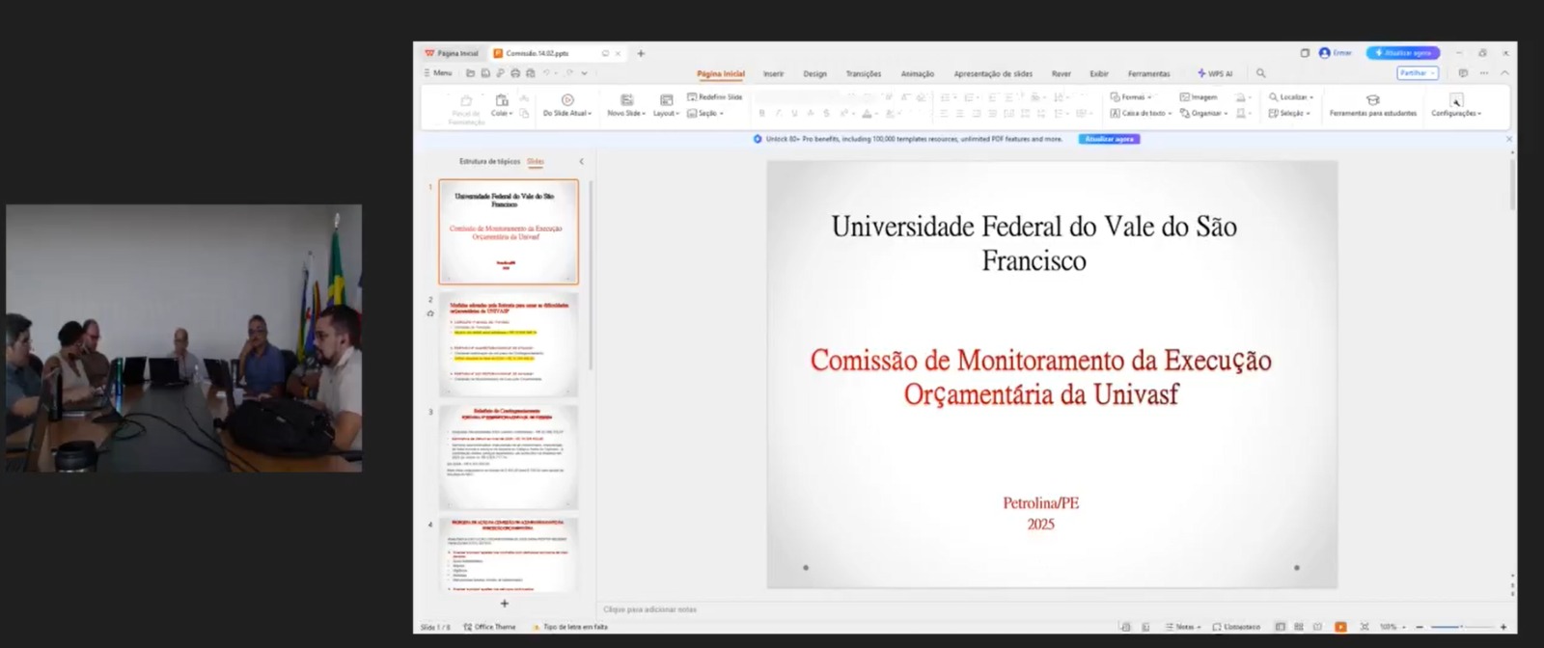Add a slide with the plus below thumbnails
1544x648 pixels.
pyautogui.click(x=504, y=604)
